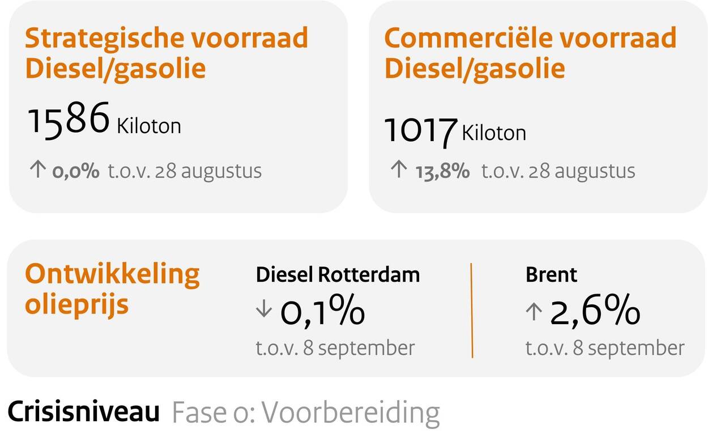The image size is (708, 441).
Task: Click up arrow beside 13,8% commercial stock
Action: 399,170
